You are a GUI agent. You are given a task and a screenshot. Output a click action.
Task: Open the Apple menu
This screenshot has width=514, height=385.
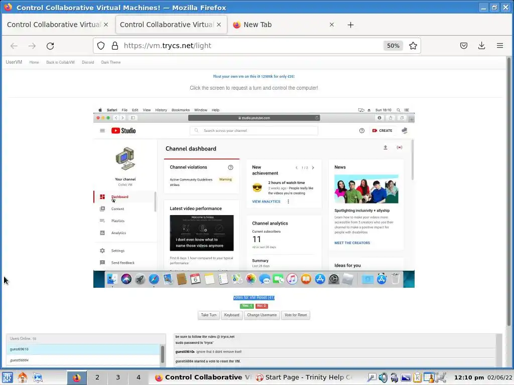(x=100, y=110)
